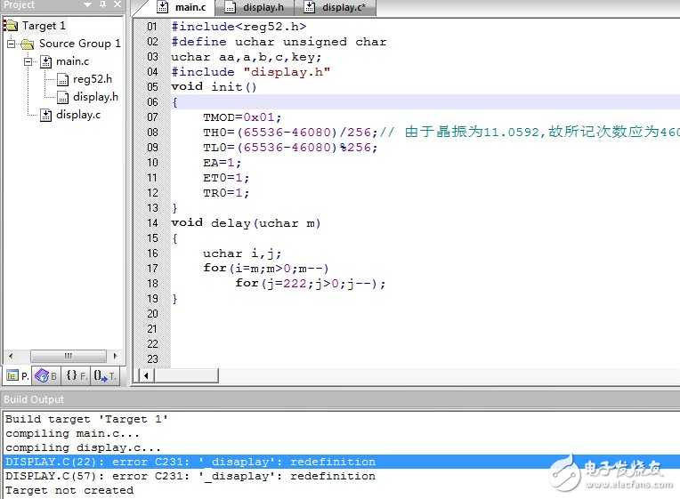The image size is (680, 499).
Task: Select display.h in the project tree
Action: point(95,97)
